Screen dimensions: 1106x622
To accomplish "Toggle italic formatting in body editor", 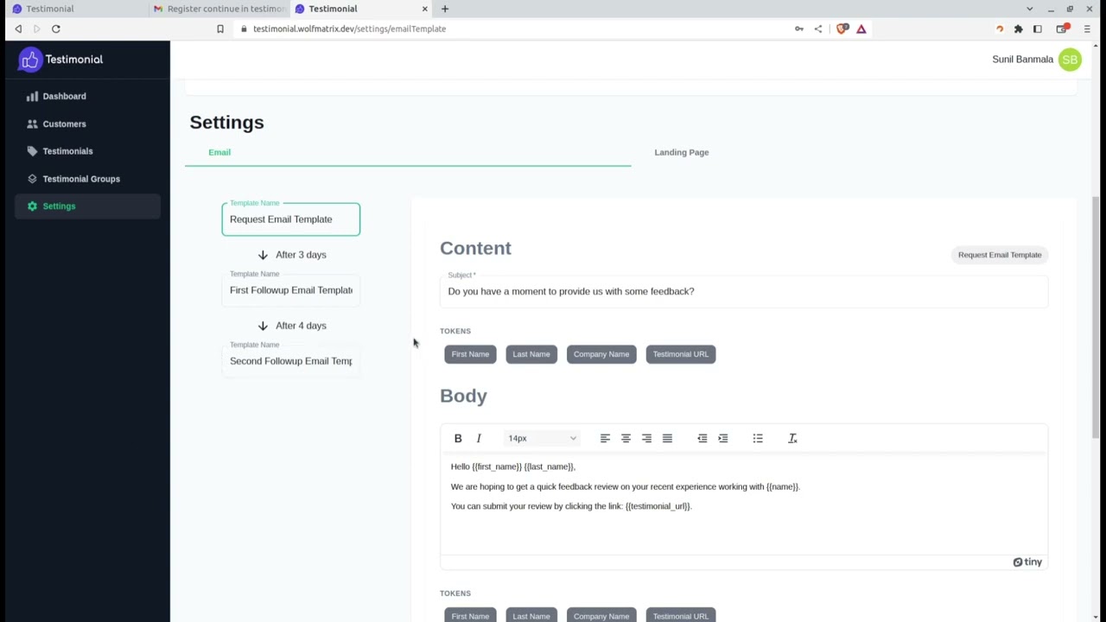I will click(479, 439).
